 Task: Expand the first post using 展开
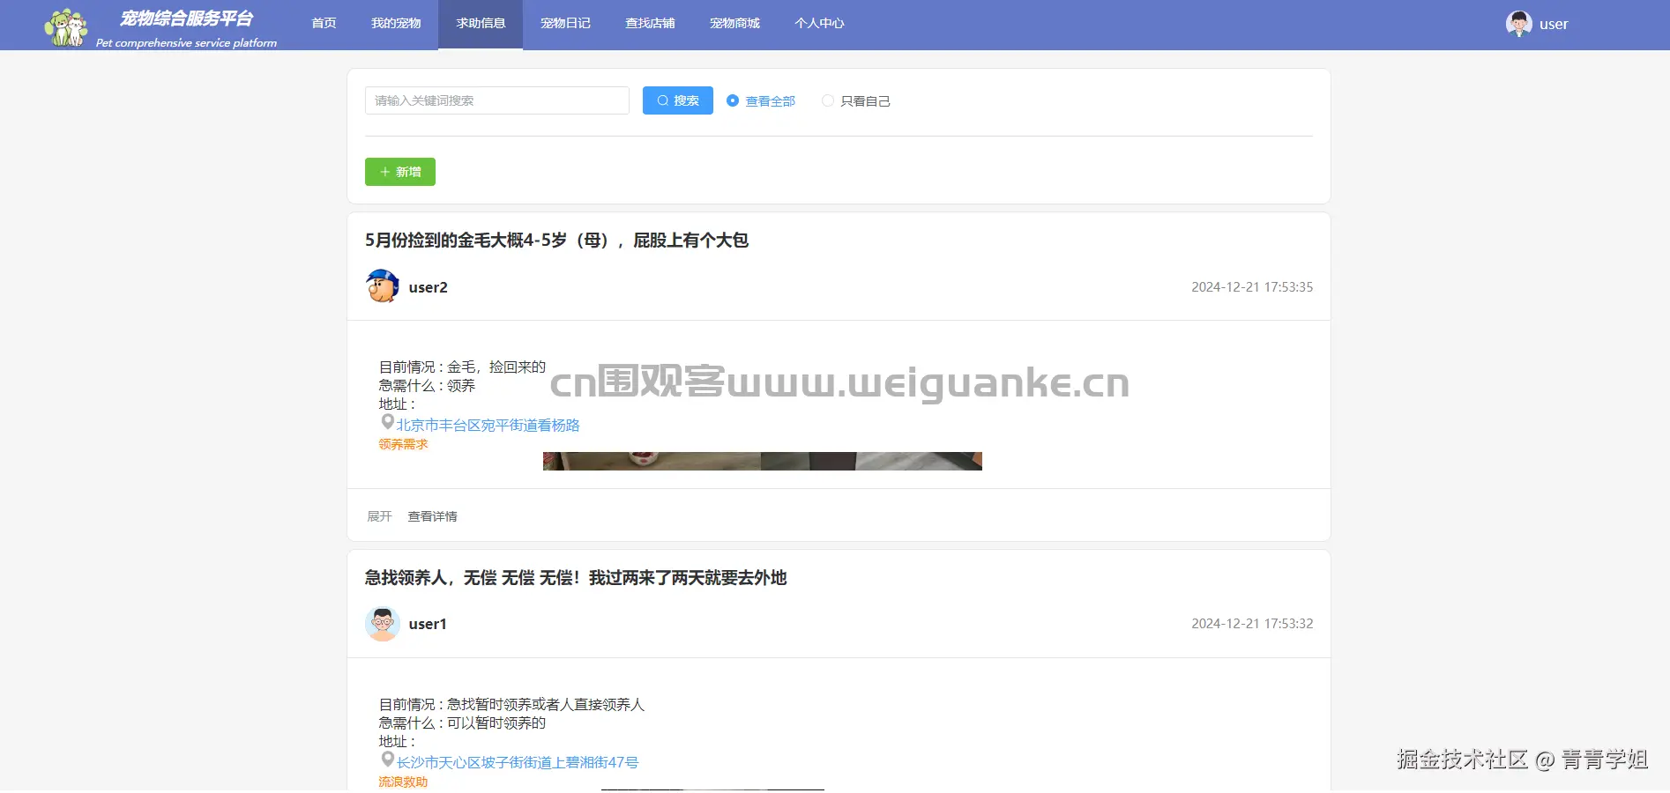click(379, 516)
